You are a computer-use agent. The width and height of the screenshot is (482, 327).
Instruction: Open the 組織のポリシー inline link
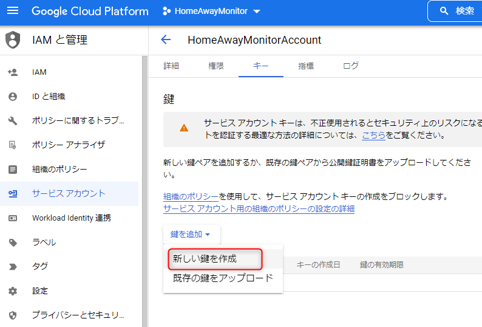191,196
